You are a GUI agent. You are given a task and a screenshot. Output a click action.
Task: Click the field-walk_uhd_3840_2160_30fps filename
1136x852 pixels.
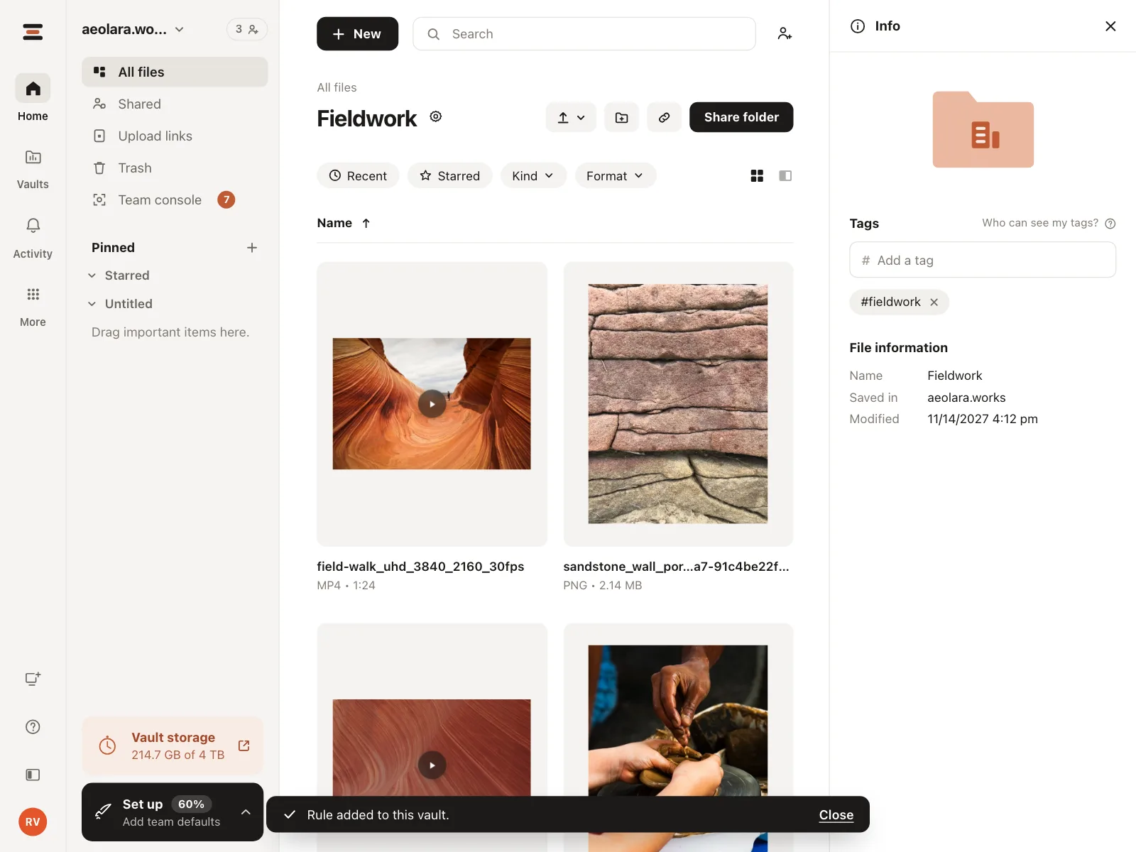pyautogui.click(x=420, y=567)
